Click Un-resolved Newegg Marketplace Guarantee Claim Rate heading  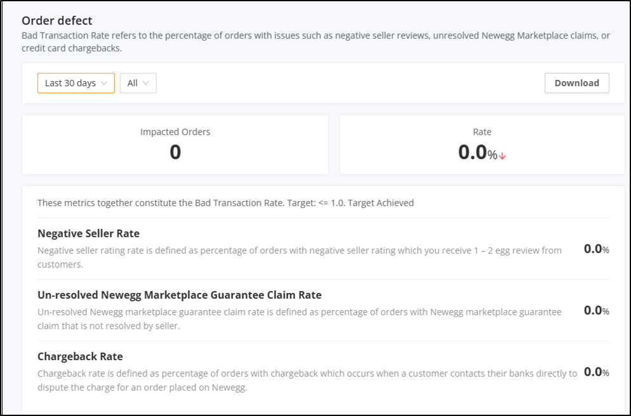click(x=180, y=295)
